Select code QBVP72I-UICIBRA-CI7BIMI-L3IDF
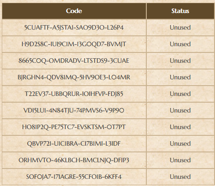The image size is (215, 186). coord(74,144)
